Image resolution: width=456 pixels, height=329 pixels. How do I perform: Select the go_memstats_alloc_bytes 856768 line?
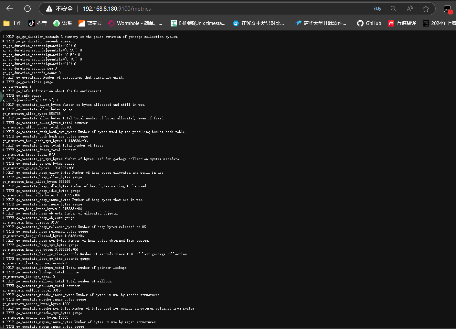click(32, 114)
